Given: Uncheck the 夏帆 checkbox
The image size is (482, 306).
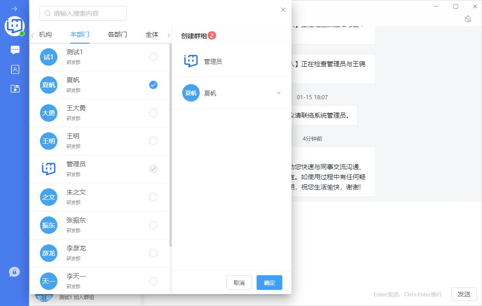Looking at the screenshot, I should [153, 85].
